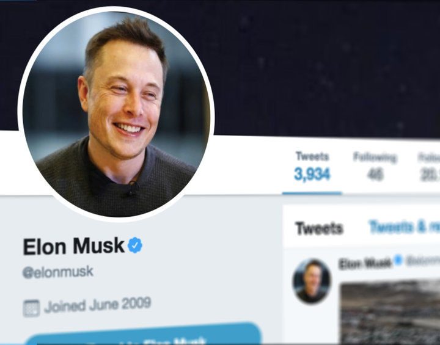
Task: Click the Elon Musk author name in first tweet
Action: pos(364,263)
